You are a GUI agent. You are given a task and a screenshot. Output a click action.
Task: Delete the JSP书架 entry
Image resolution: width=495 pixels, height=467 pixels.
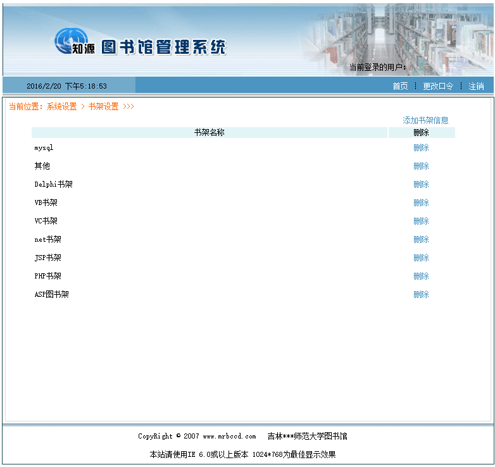click(x=421, y=258)
